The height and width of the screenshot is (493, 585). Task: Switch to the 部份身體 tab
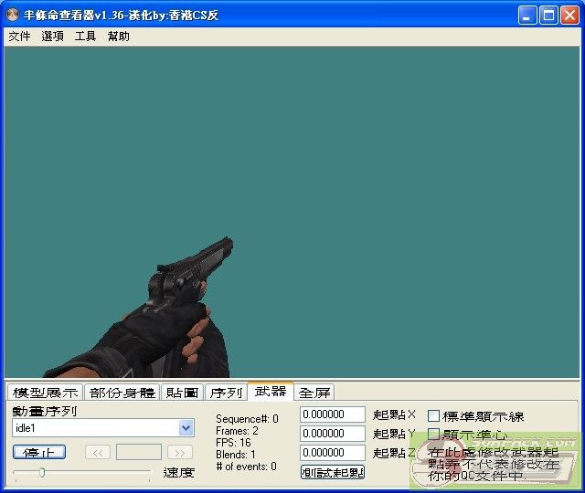(x=122, y=393)
